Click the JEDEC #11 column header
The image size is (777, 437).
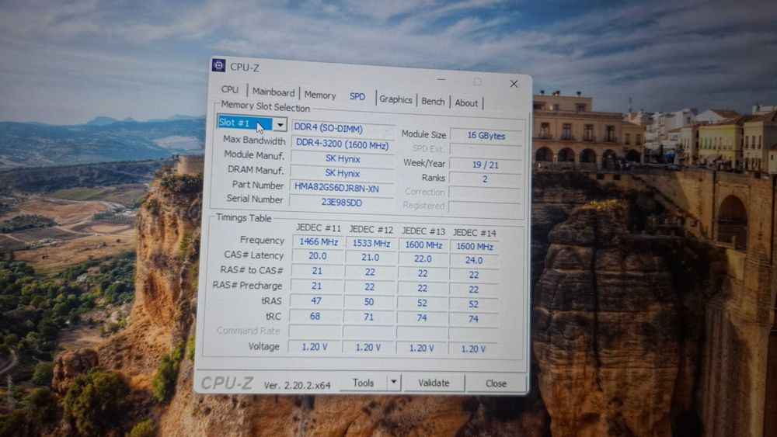[x=319, y=227]
